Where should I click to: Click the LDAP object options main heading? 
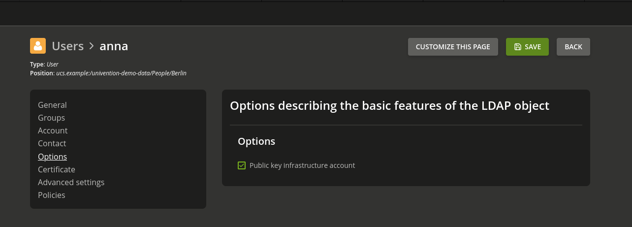point(389,106)
